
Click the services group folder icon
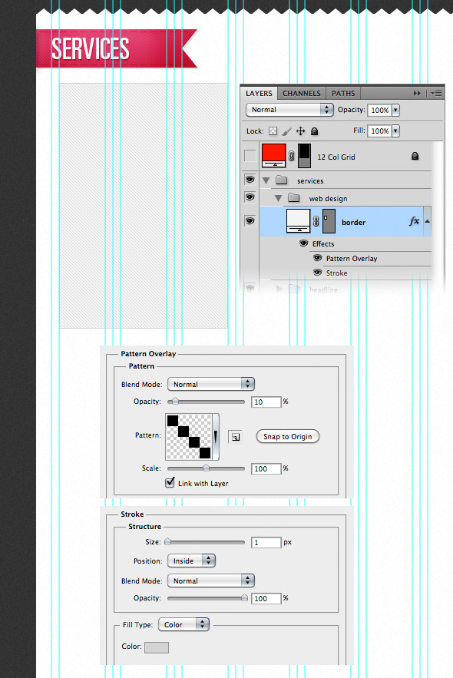[282, 180]
